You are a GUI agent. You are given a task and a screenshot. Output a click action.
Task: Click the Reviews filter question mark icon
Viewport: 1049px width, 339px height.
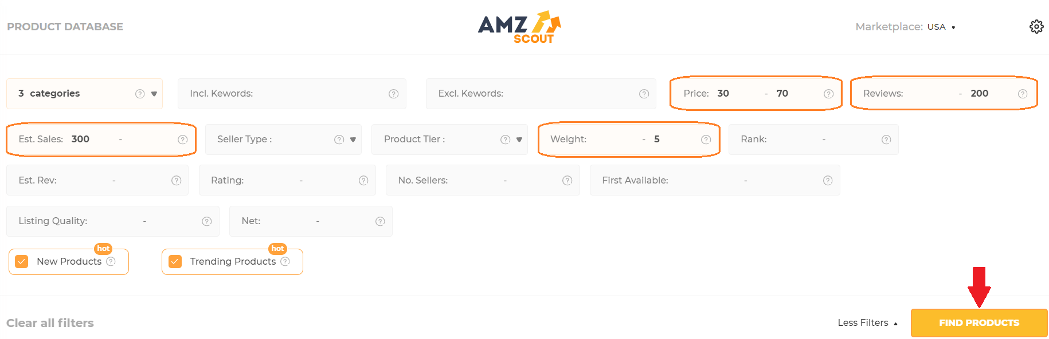click(x=1025, y=93)
